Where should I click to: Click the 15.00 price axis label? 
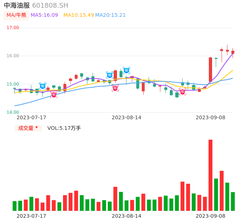tap(13, 84)
